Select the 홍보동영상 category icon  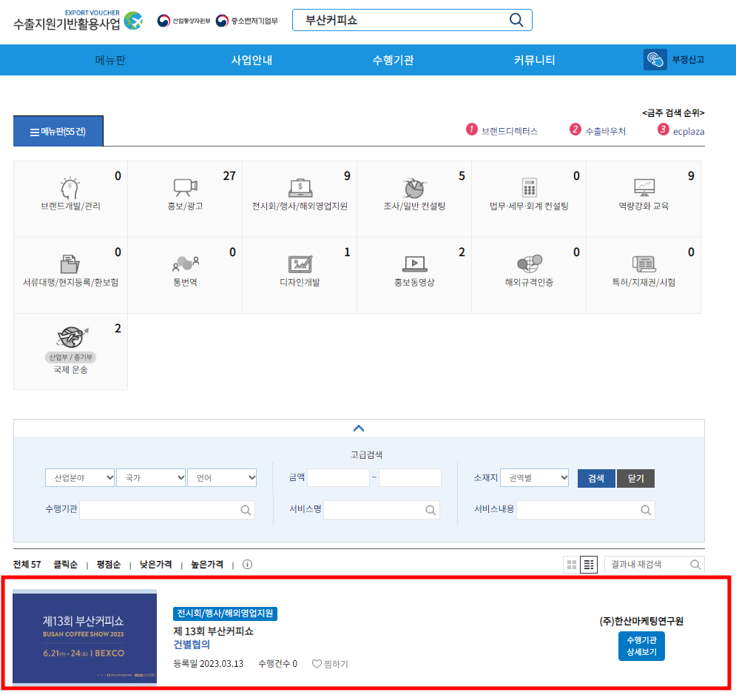click(x=414, y=264)
